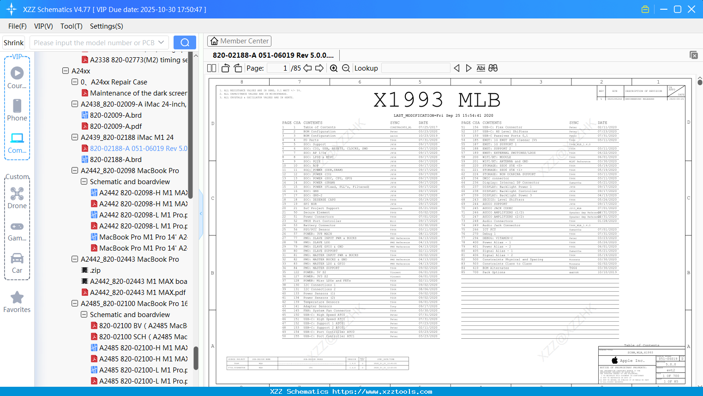Click the detach panel icon at top right
The height and width of the screenshot is (396, 703).
click(693, 55)
